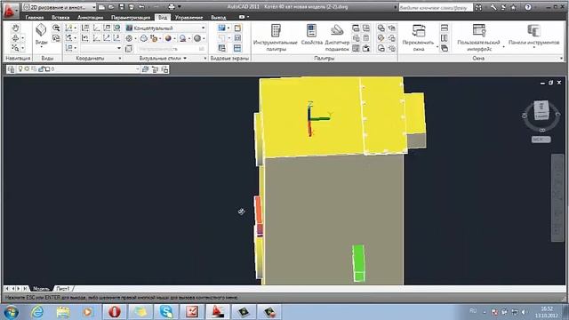Select the Модель layout tab
569x320 pixels.
41,288
